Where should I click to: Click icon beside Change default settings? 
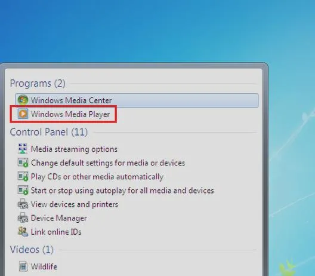point(23,162)
